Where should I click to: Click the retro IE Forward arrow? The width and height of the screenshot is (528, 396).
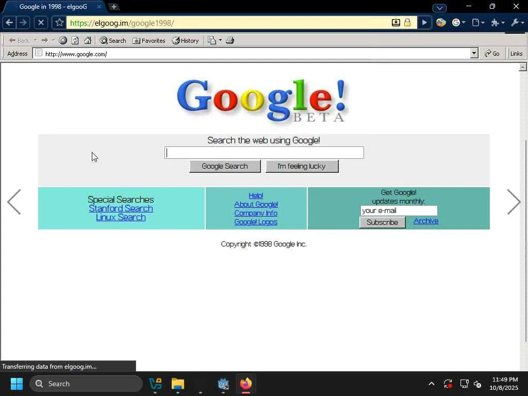coord(45,40)
